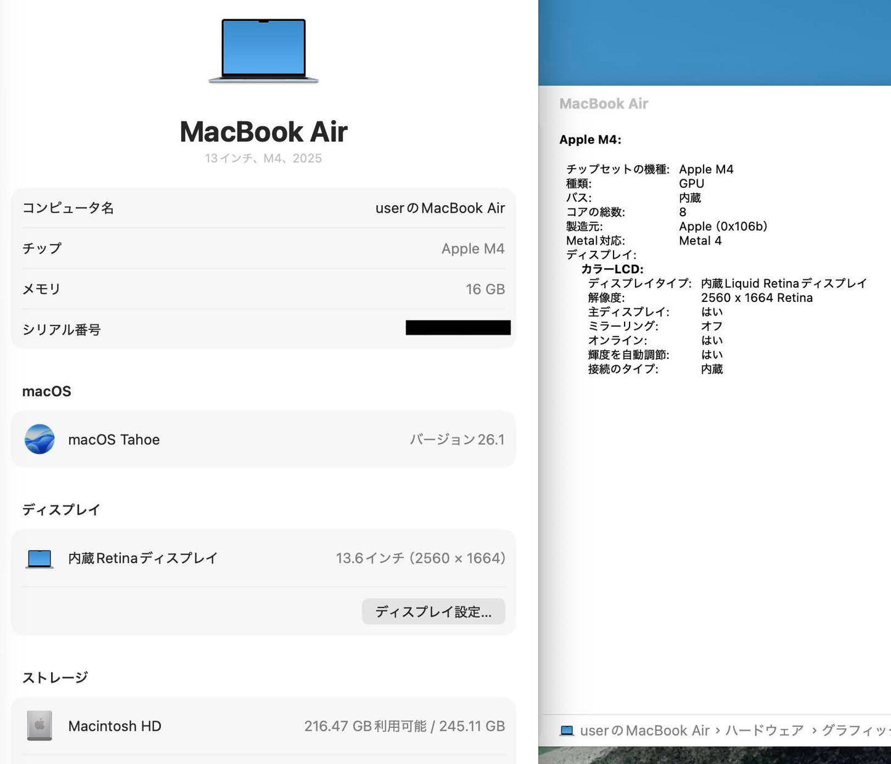891x764 pixels.
Task: Click computer name value 'userのMacBook Air'
Action: point(440,208)
